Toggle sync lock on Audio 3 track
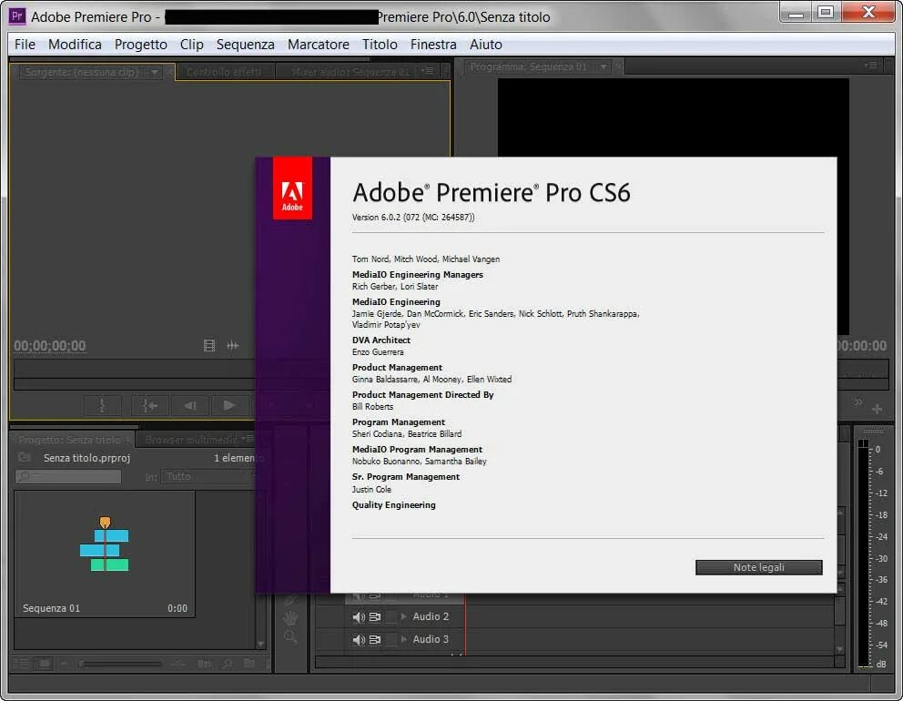This screenshot has width=903, height=701. (374, 639)
